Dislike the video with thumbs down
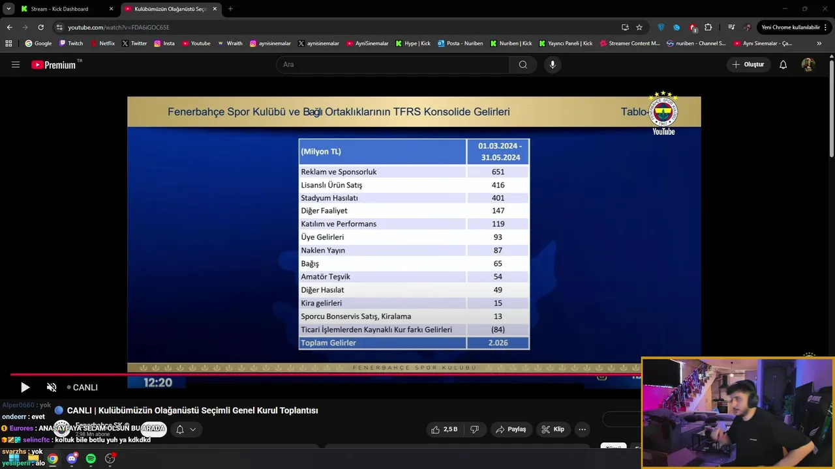Image resolution: width=835 pixels, height=469 pixels. pyautogui.click(x=474, y=429)
